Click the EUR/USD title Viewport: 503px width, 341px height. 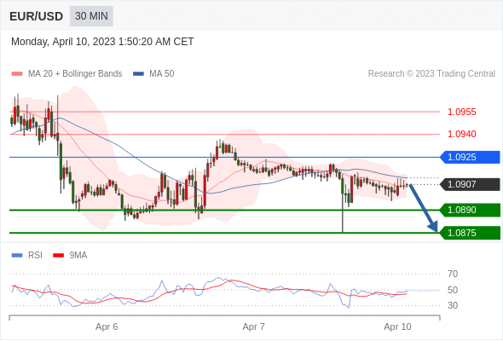[37, 16]
